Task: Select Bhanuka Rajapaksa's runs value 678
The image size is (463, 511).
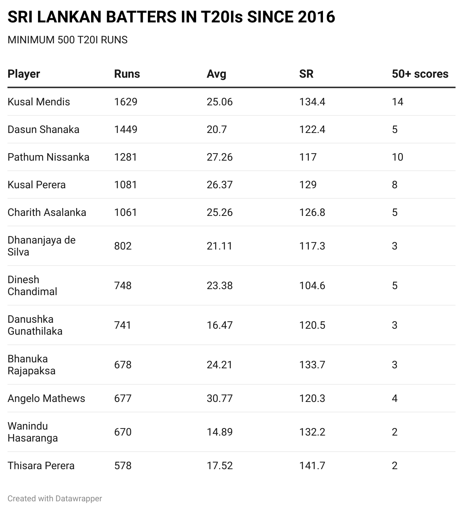Action: pyautogui.click(x=123, y=365)
